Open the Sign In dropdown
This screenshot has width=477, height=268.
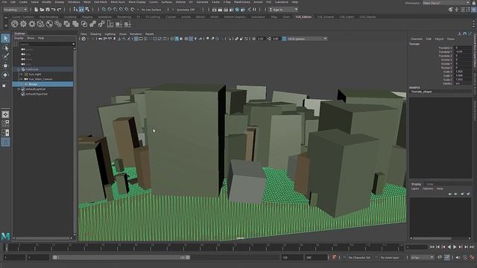tap(283, 10)
